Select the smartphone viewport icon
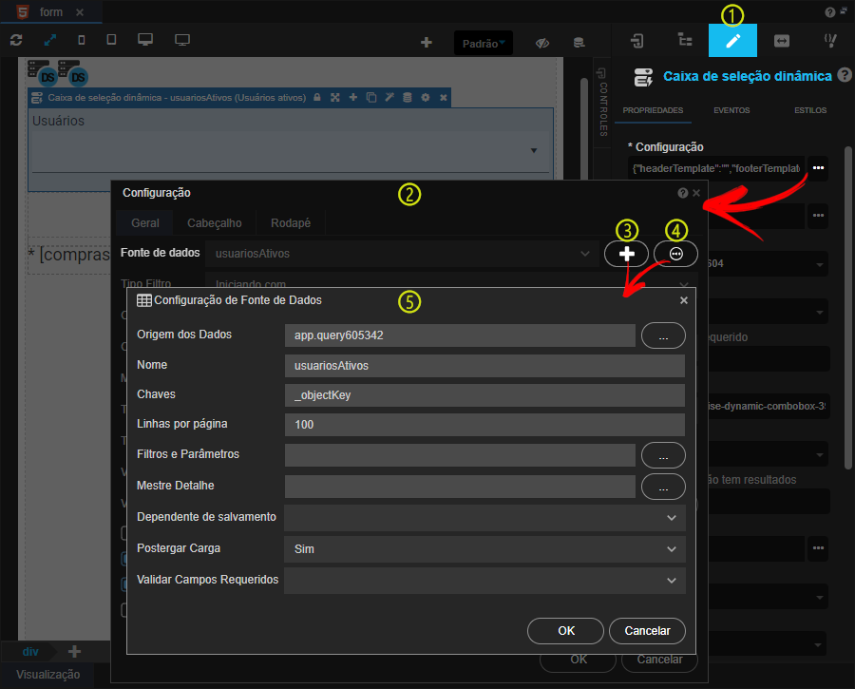The width and height of the screenshot is (855, 689). [x=82, y=40]
